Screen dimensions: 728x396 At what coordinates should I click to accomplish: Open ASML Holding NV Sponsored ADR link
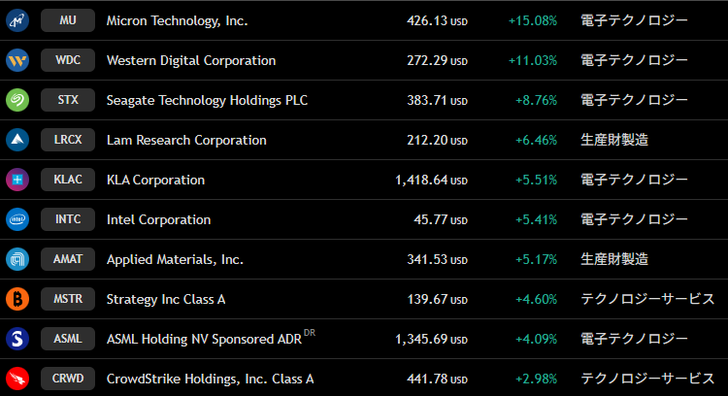tap(204, 339)
